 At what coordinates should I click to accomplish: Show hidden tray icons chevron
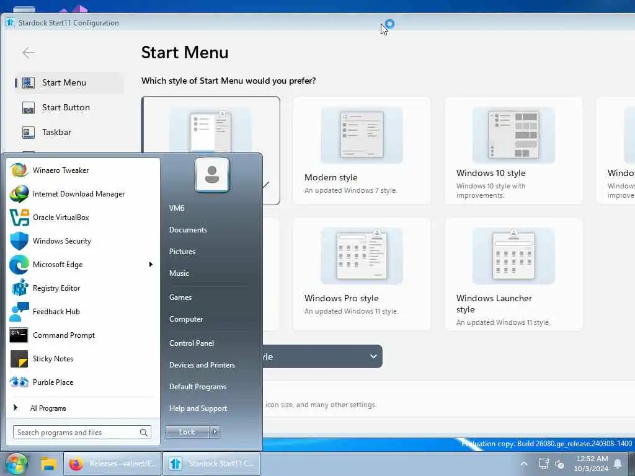coord(523,464)
